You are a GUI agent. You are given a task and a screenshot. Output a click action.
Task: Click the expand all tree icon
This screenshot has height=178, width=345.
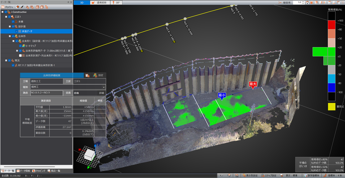pyautogui.click(x=37, y=7)
